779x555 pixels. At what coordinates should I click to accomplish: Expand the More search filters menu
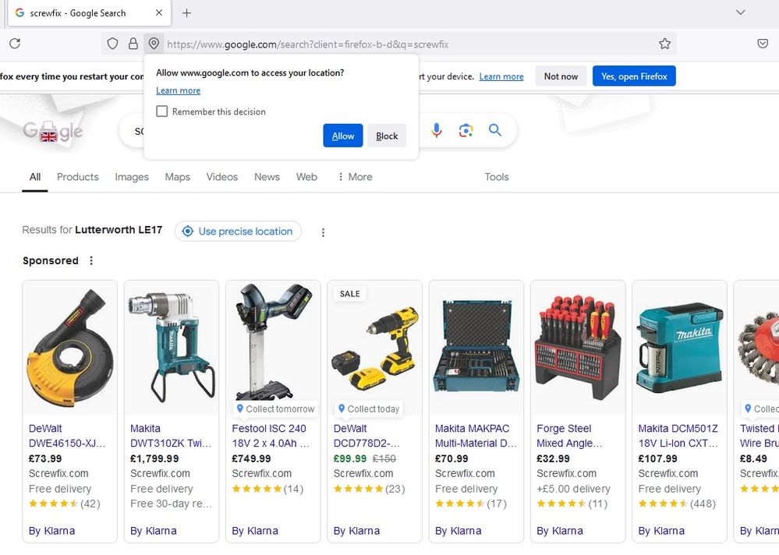tap(354, 177)
